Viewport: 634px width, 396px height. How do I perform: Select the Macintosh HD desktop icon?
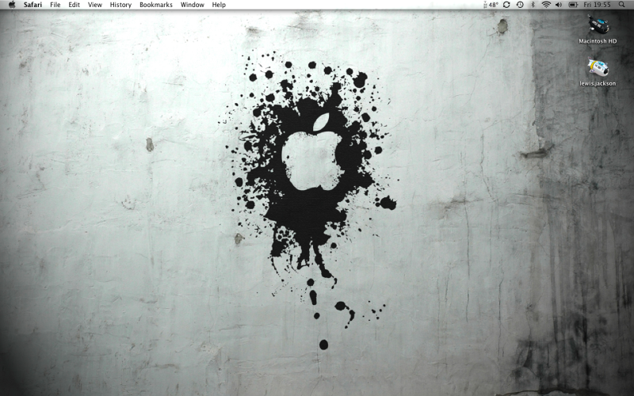[x=598, y=25]
